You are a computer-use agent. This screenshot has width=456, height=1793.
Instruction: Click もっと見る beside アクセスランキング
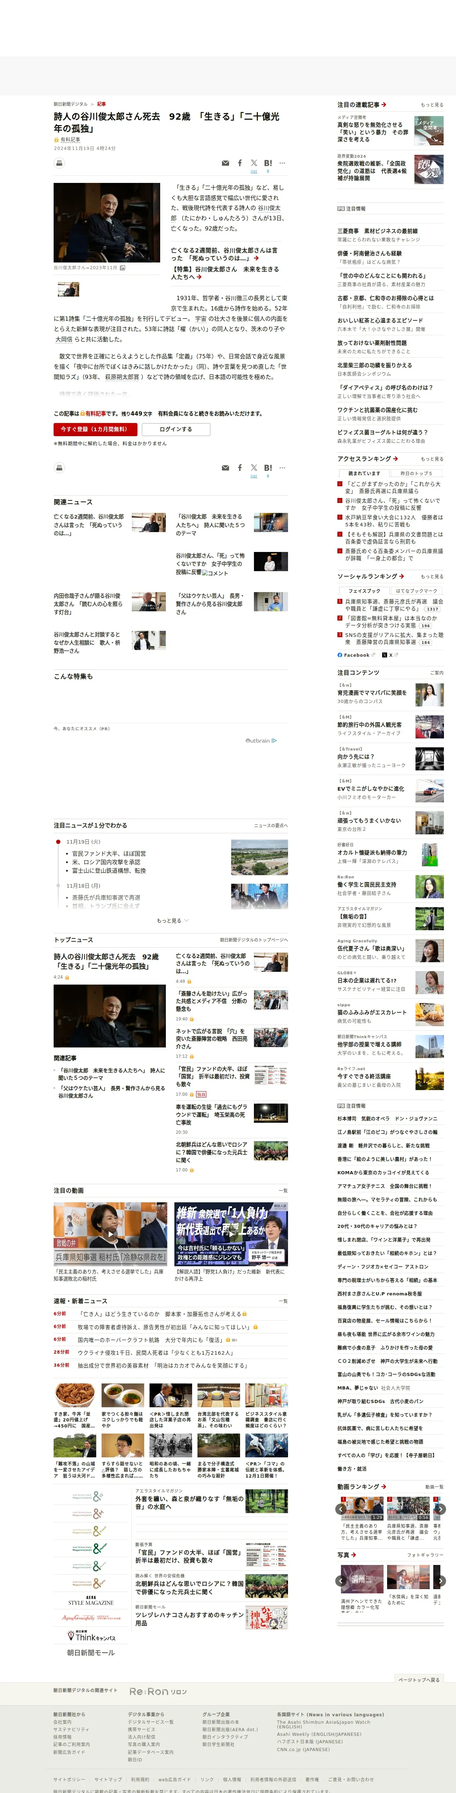point(431,459)
